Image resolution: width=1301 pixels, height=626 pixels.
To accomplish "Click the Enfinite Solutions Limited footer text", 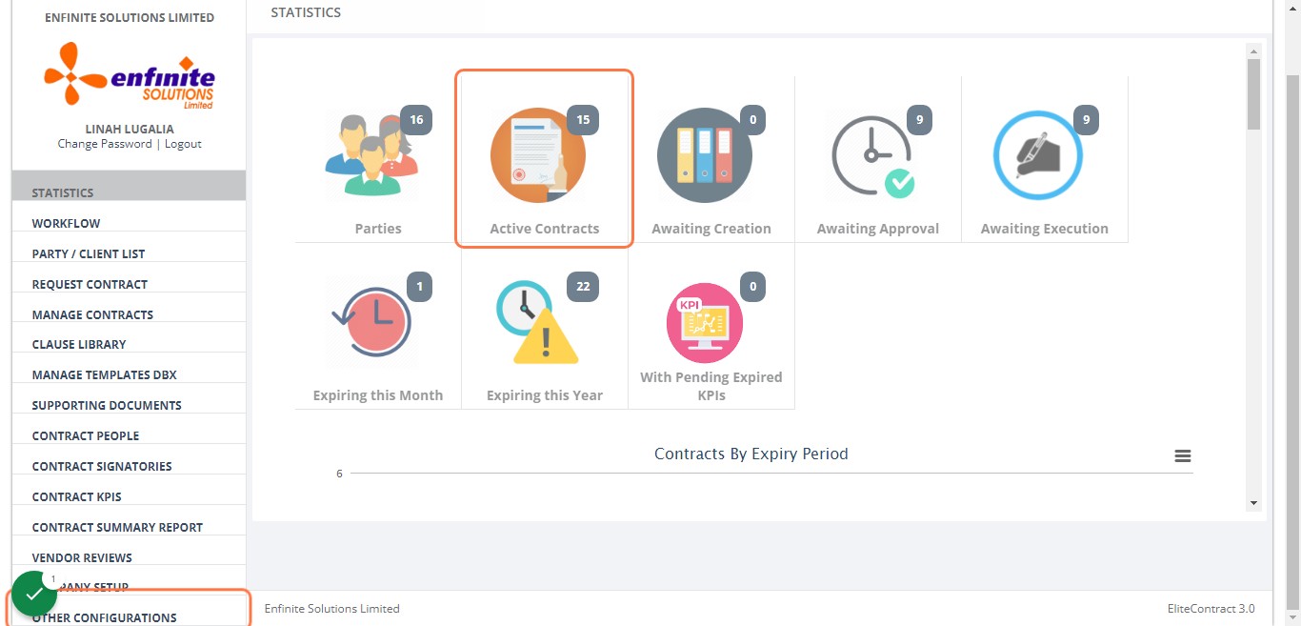I will click(x=332, y=608).
